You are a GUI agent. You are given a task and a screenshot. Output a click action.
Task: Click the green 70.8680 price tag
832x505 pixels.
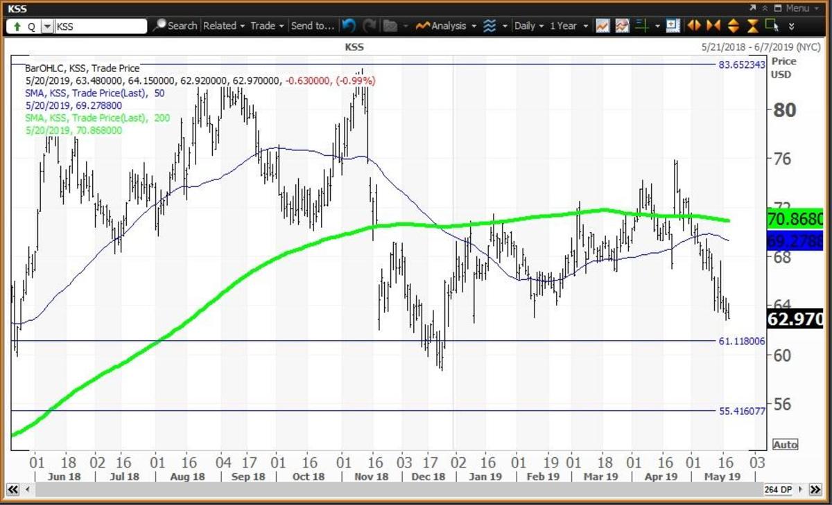click(x=795, y=220)
